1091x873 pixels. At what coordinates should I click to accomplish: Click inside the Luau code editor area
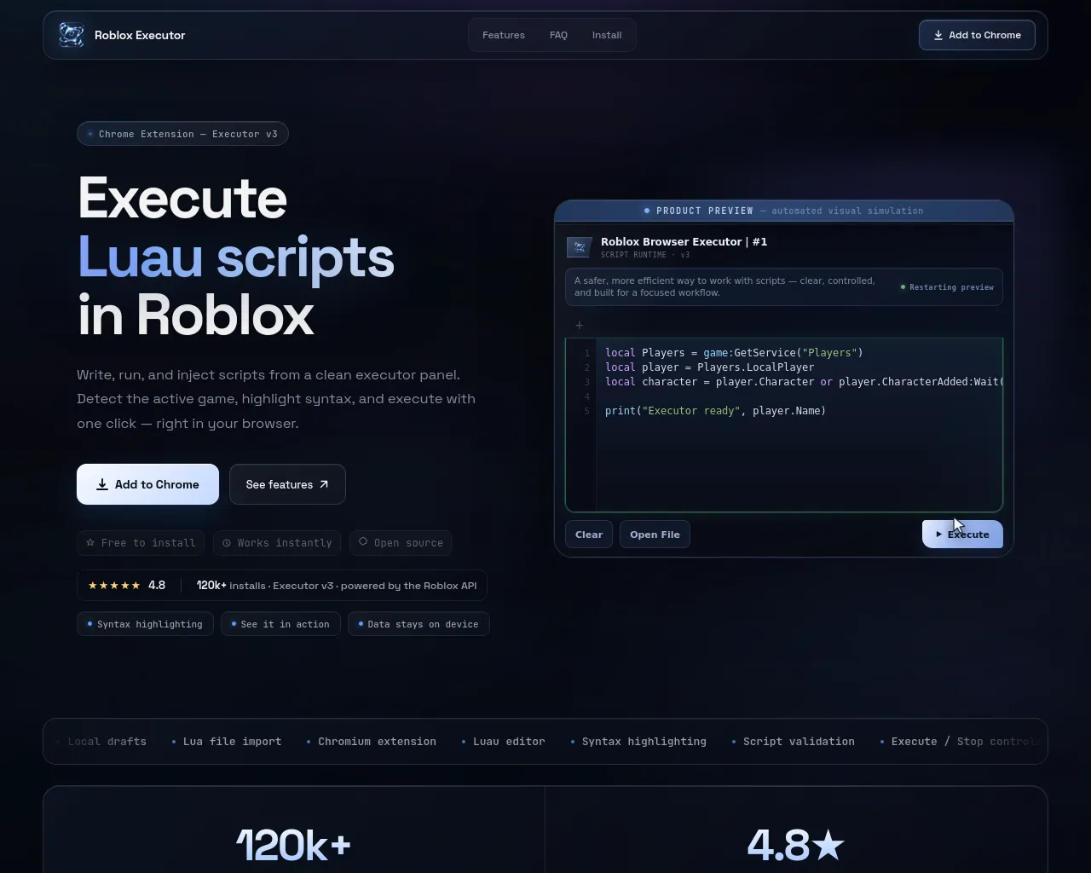[x=784, y=425]
